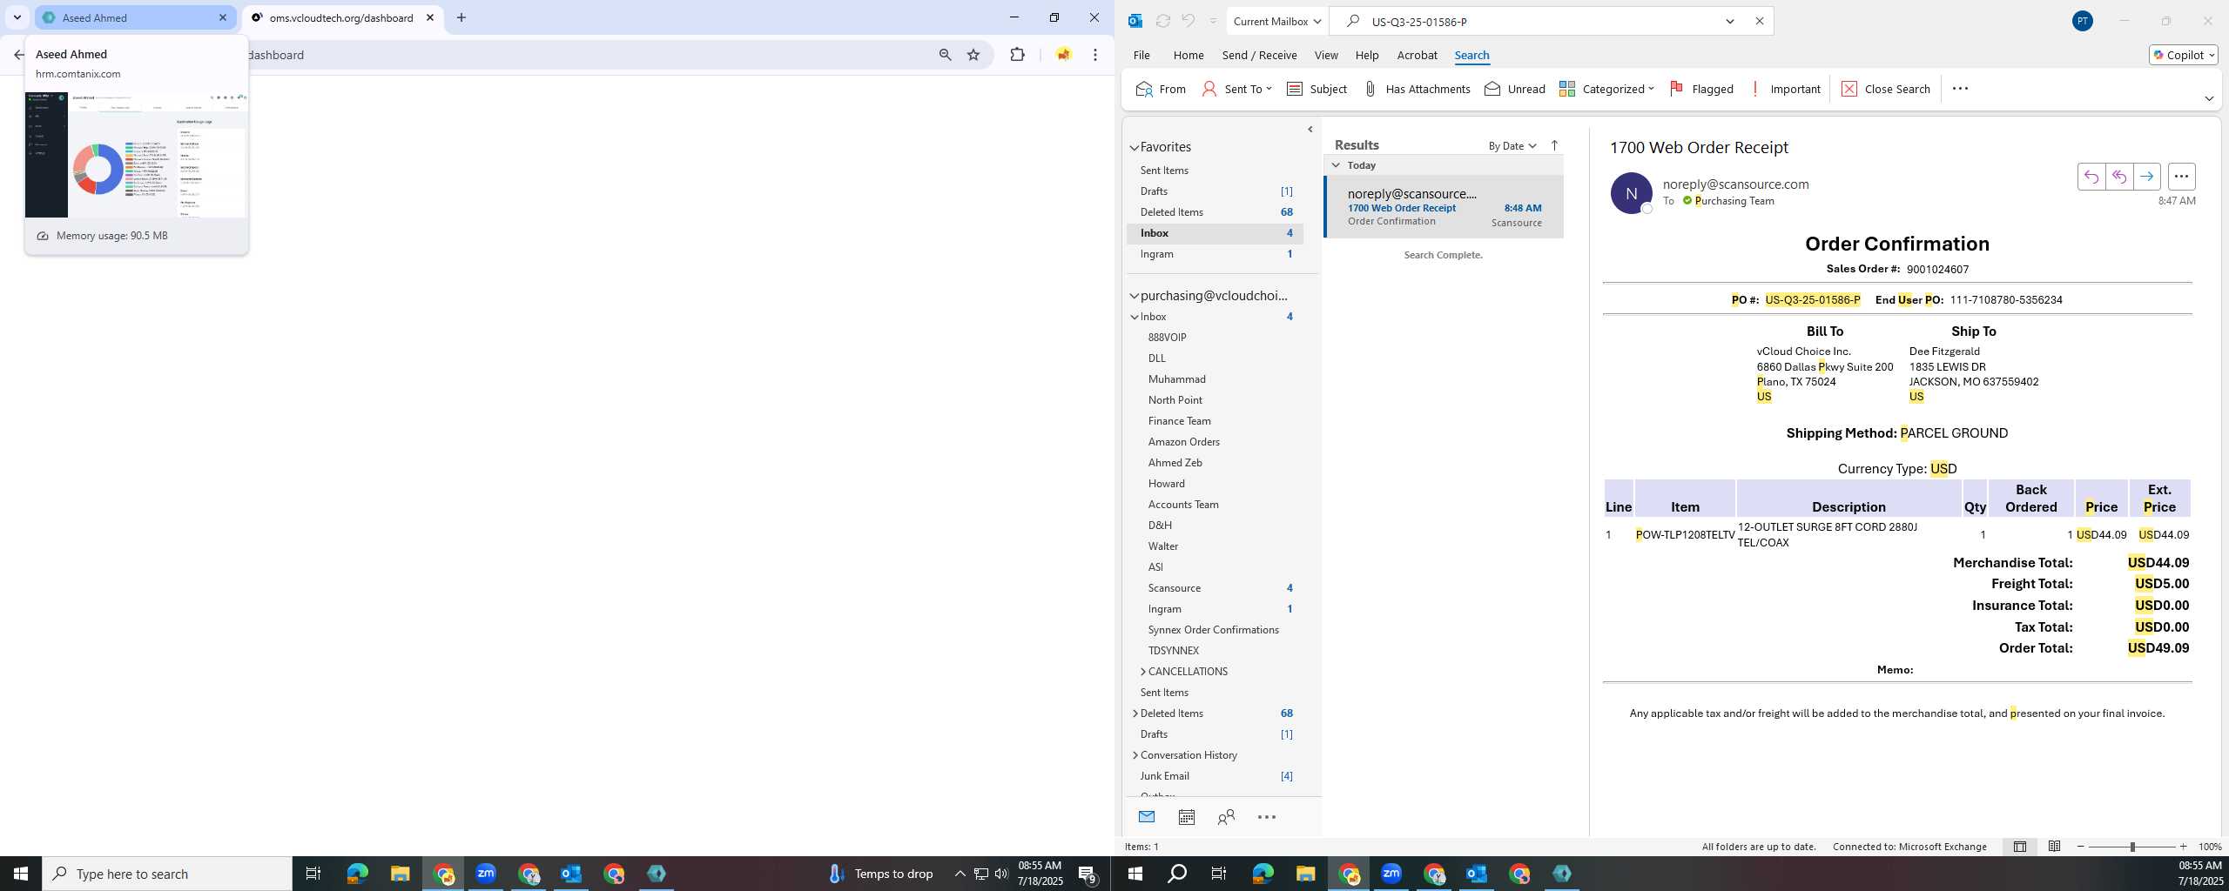Switch to the Send / Receive tab

(x=1259, y=55)
